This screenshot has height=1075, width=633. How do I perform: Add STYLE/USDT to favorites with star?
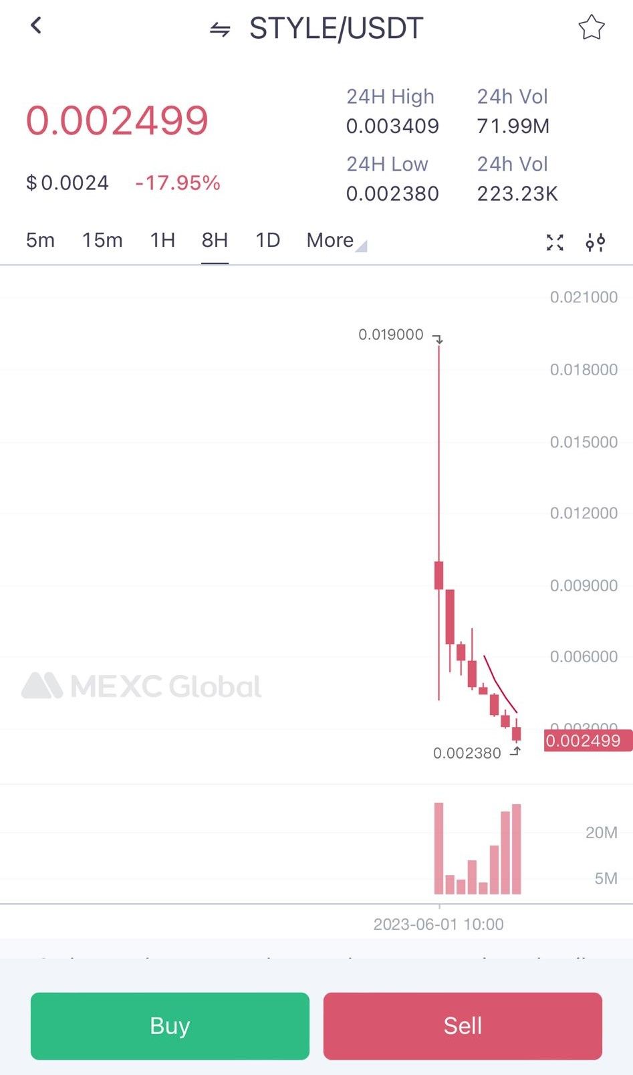[591, 28]
